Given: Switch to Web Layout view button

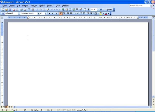Looking at the screenshot, I should coord(4,107).
